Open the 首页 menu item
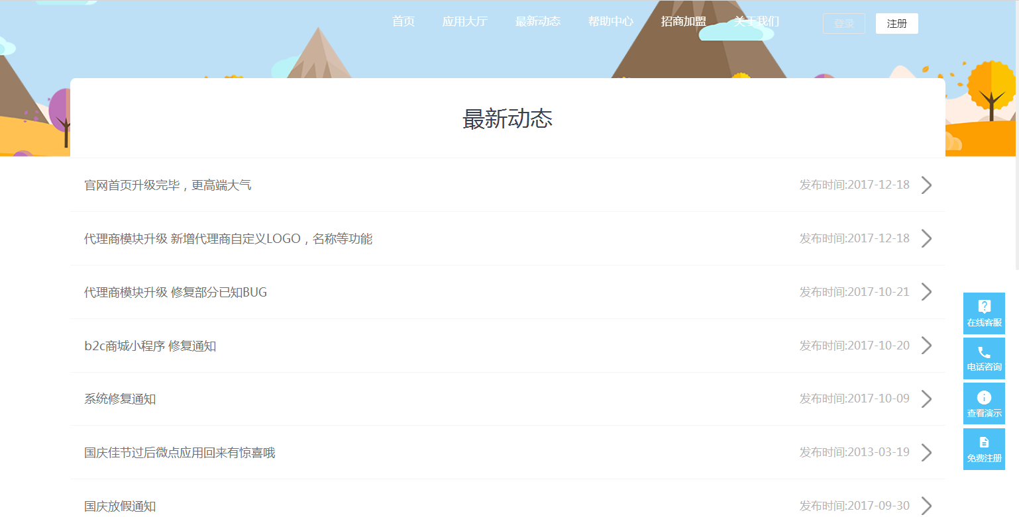The height and width of the screenshot is (517, 1019). coord(403,21)
